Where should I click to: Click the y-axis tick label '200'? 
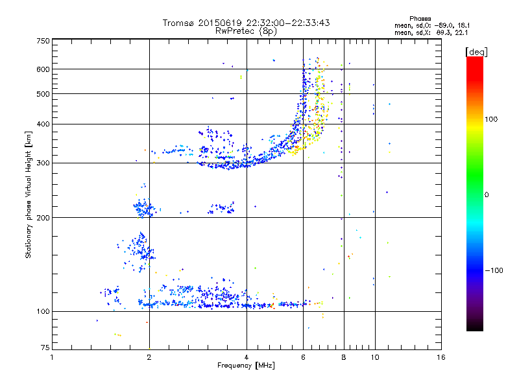click(x=43, y=218)
